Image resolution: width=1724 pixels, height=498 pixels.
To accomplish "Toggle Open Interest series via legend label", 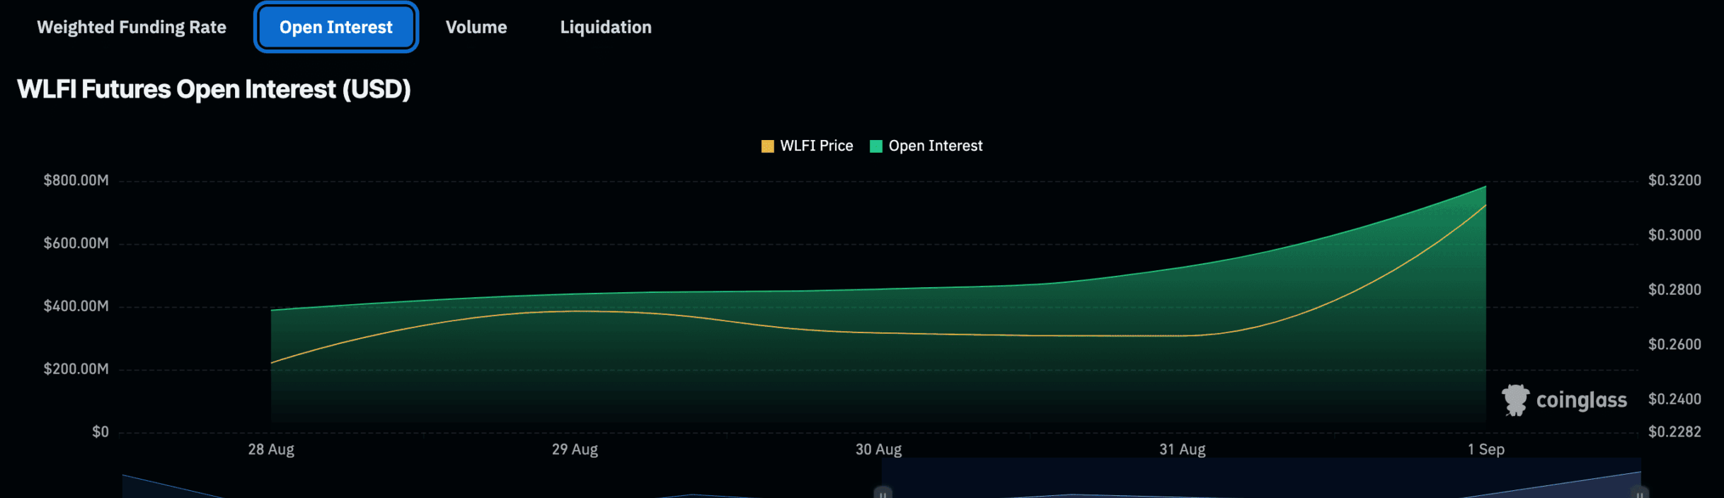I will 935,146.
